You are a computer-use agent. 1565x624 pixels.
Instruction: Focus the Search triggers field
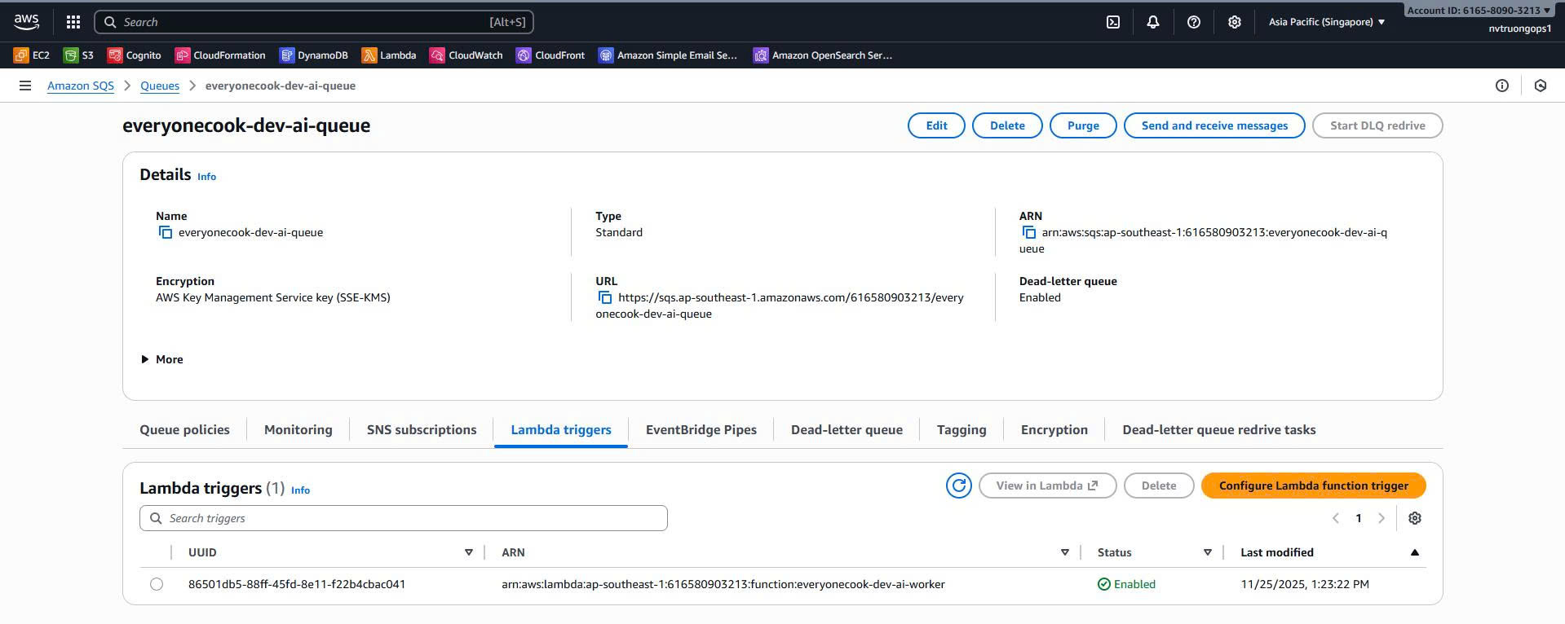click(404, 518)
